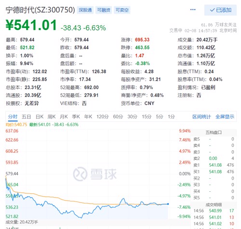Select the 1分 interval tab

(171, 116)
